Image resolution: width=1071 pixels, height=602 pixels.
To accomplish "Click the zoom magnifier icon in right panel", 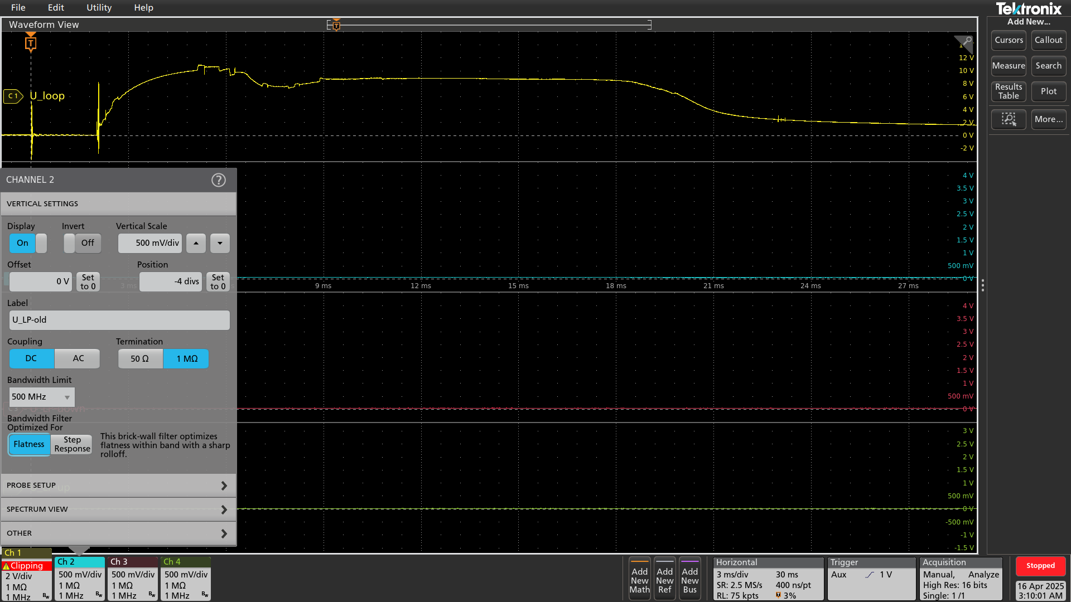I will tap(1009, 119).
